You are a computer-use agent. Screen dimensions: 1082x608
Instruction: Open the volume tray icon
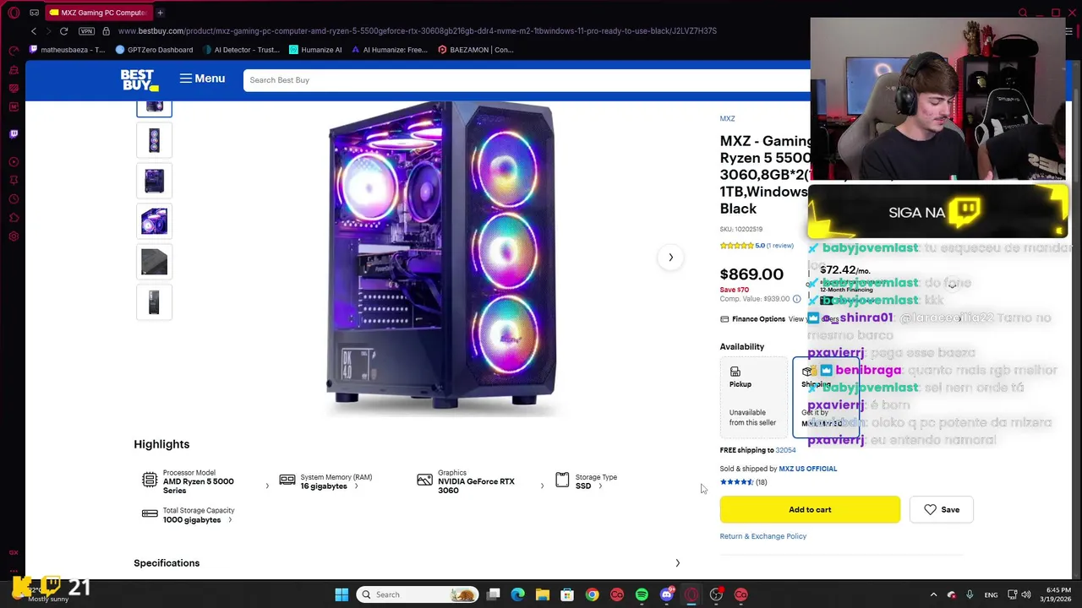pyautogui.click(x=1028, y=594)
